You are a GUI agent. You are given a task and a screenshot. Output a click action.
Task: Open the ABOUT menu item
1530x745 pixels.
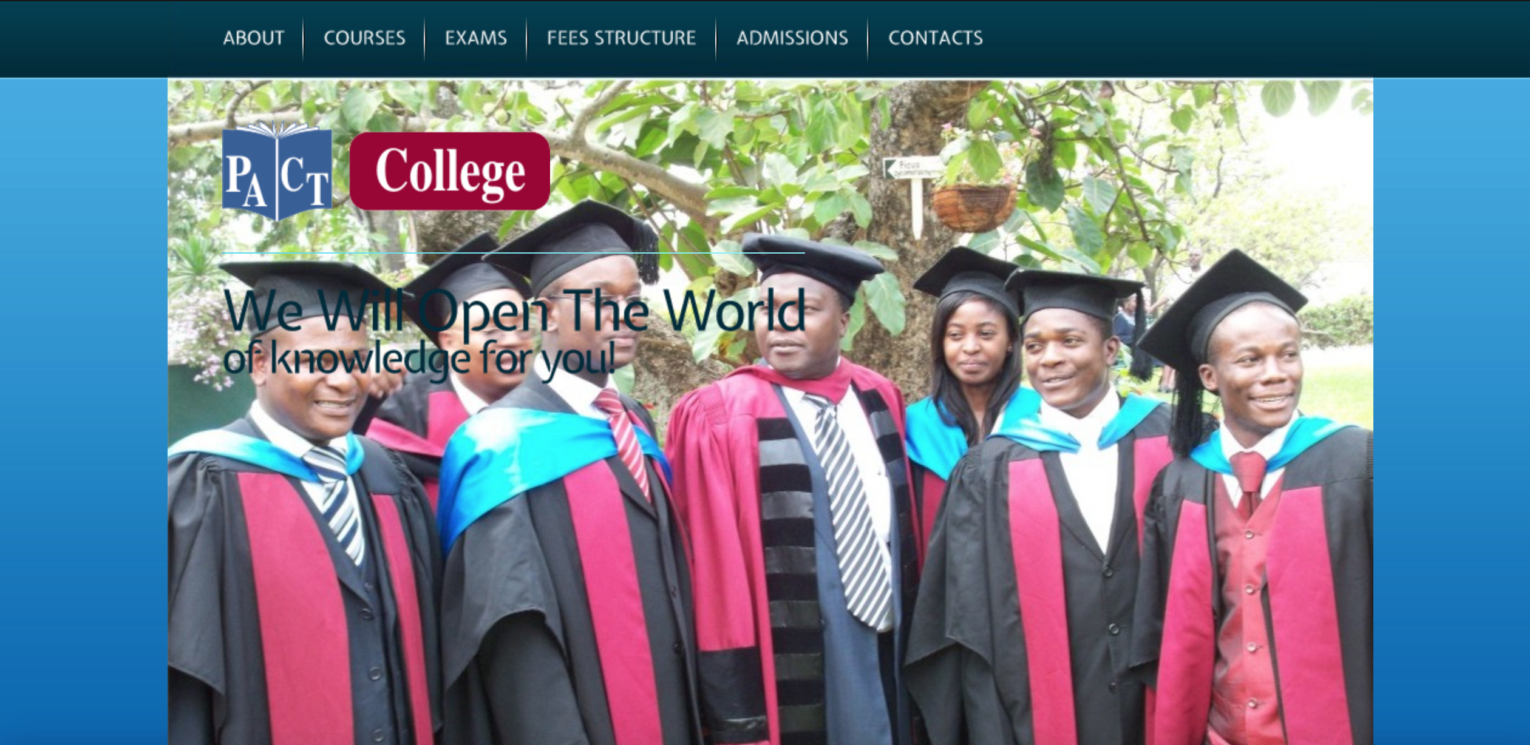pos(253,38)
